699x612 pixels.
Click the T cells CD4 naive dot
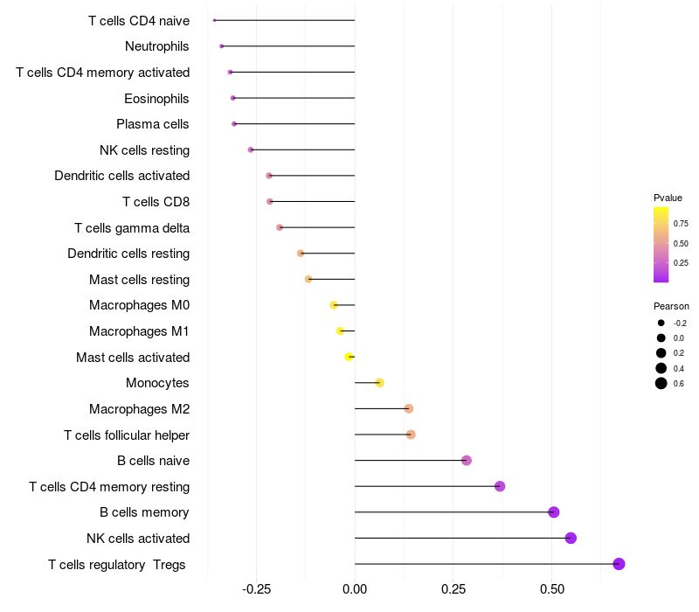click(x=214, y=20)
